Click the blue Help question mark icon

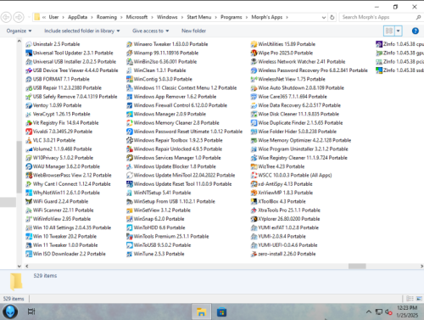tap(416, 31)
